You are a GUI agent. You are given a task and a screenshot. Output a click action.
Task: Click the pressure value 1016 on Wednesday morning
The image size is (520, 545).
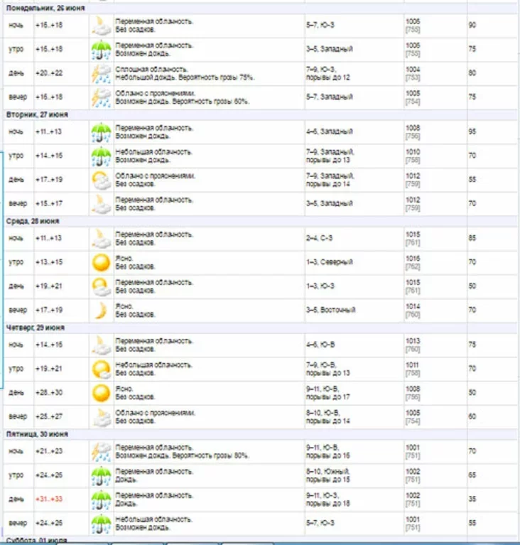tap(413, 259)
